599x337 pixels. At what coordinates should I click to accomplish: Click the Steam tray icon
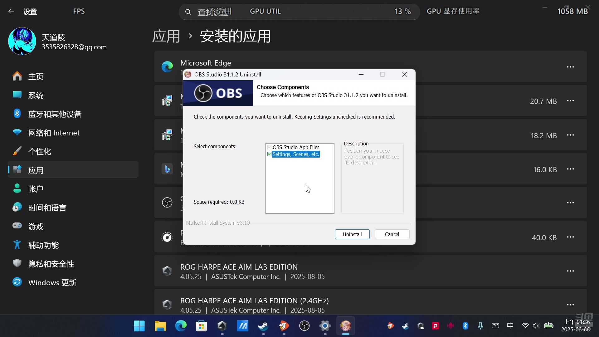point(405,326)
